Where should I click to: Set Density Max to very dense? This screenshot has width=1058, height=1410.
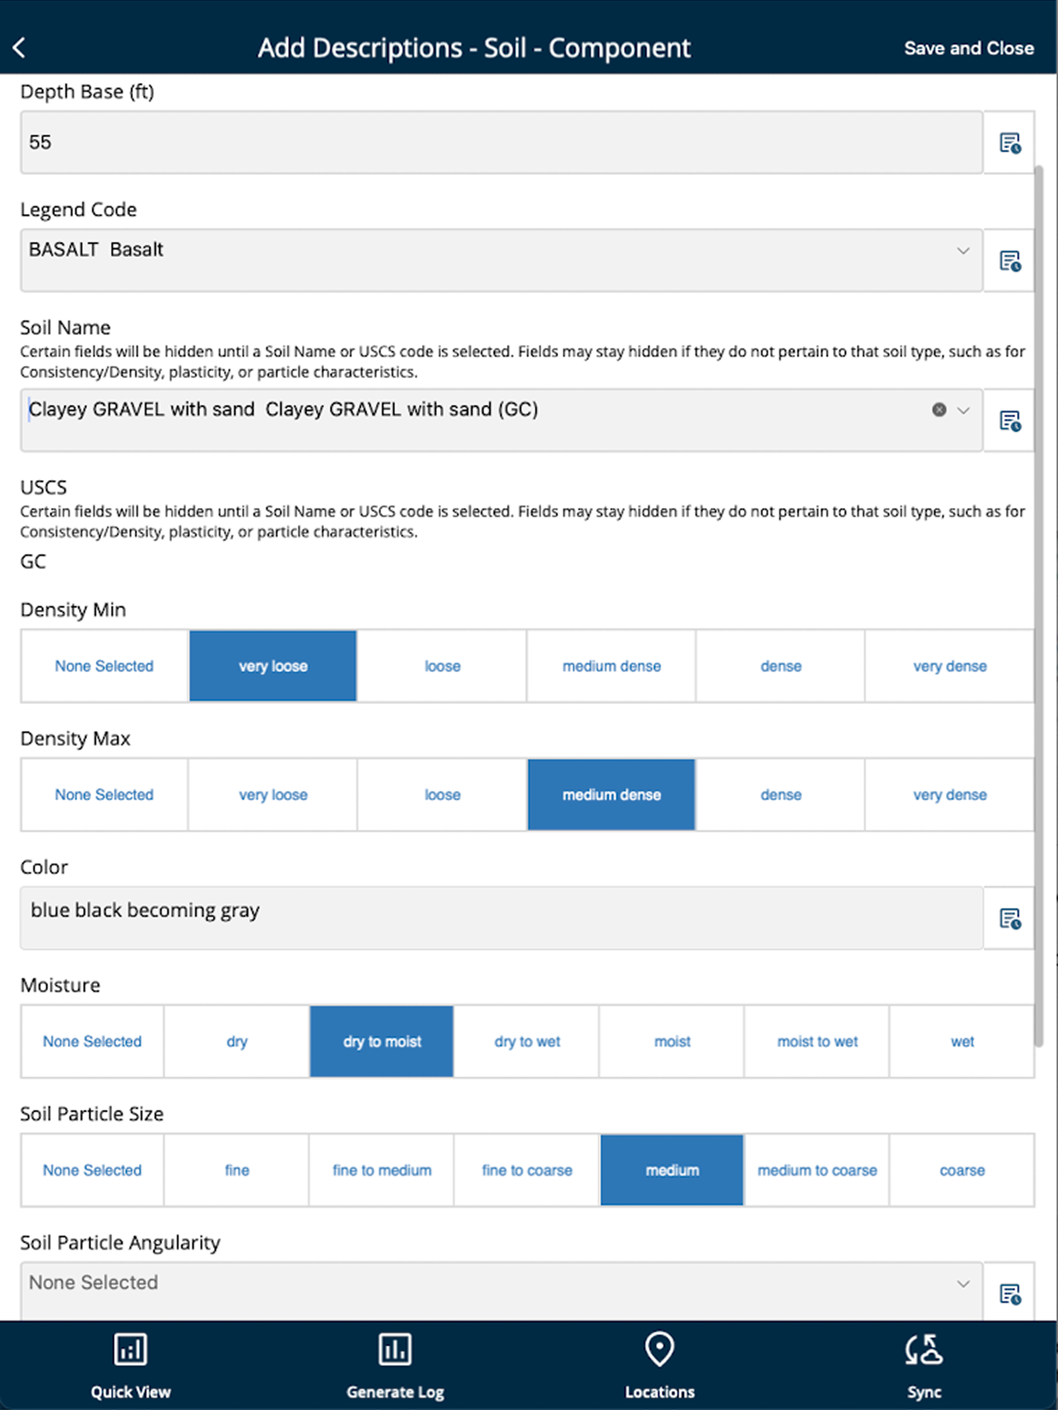[949, 795]
